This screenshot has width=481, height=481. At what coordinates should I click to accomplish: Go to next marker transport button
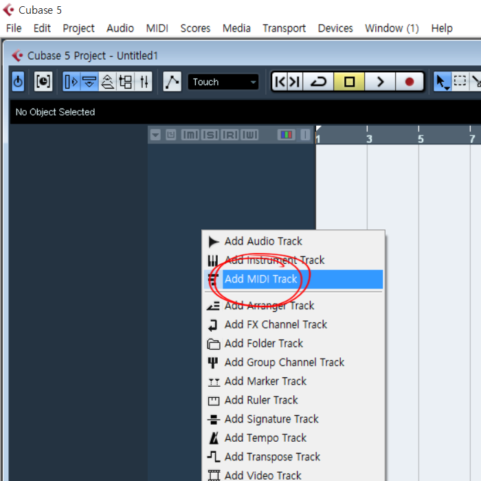point(295,82)
